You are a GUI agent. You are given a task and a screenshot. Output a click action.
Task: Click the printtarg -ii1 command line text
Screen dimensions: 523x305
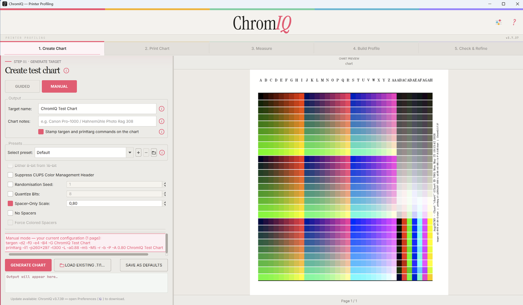tap(85, 248)
